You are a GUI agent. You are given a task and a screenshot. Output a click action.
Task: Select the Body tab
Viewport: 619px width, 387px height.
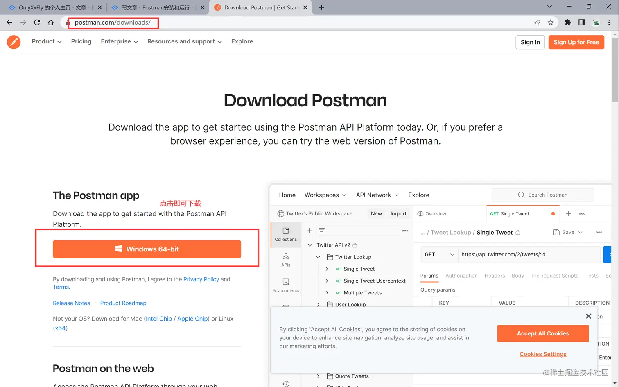[x=518, y=276]
